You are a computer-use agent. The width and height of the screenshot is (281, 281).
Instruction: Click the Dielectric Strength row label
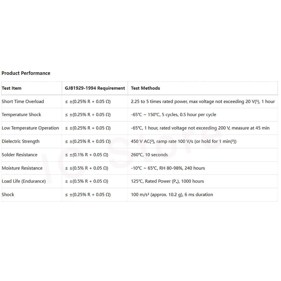click(21, 141)
